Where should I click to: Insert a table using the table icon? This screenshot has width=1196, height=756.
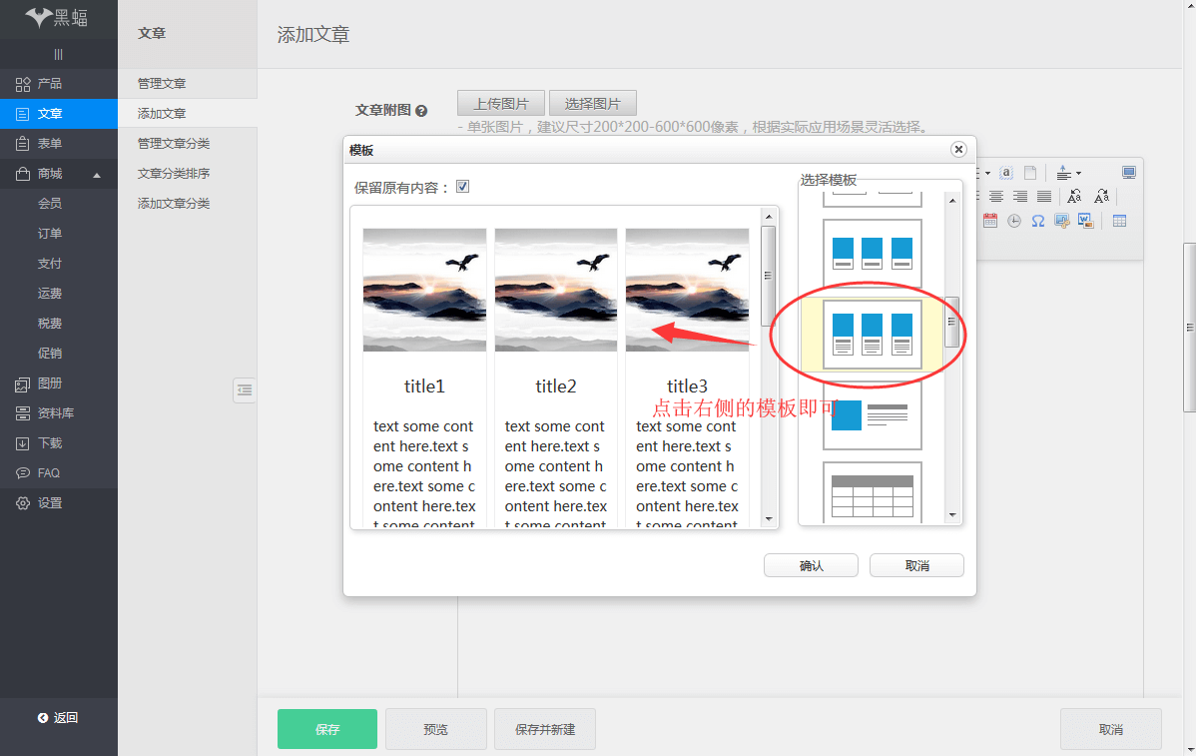[x=1120, y=221]
